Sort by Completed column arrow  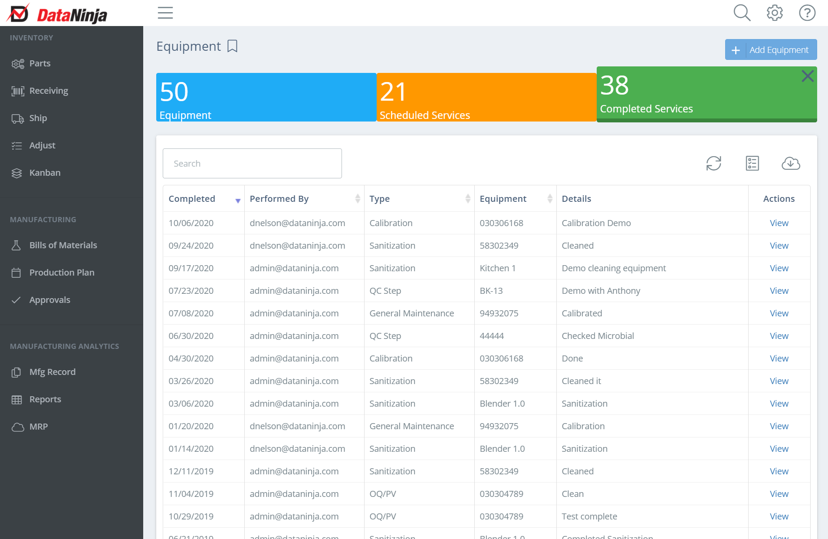pyautogui.click(x=238, y=200)
